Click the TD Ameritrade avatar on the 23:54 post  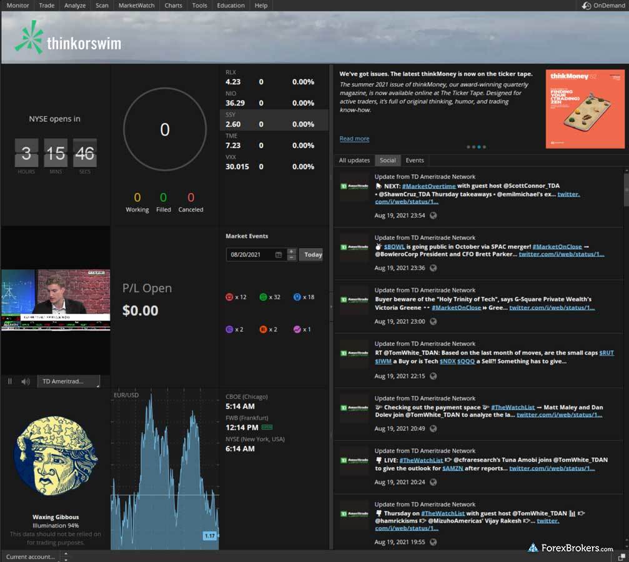[354, 187]
